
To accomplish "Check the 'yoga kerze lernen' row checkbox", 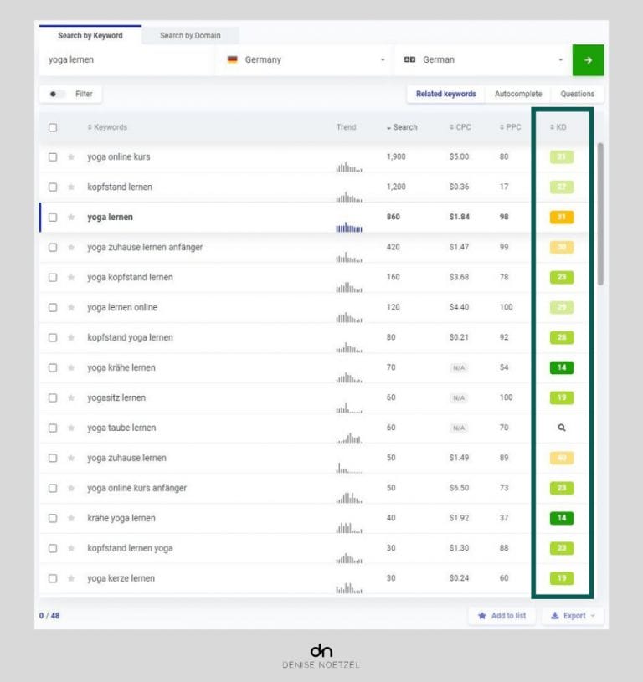I will (53, 578).
